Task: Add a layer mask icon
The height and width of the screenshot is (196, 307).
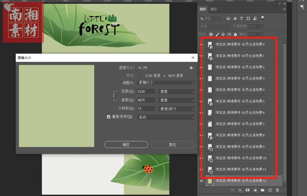Action: [248, 190]
